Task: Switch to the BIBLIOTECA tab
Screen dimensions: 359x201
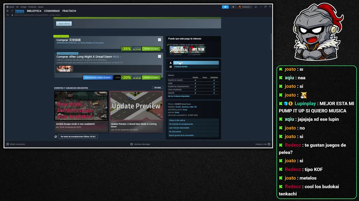Action: 34,11
